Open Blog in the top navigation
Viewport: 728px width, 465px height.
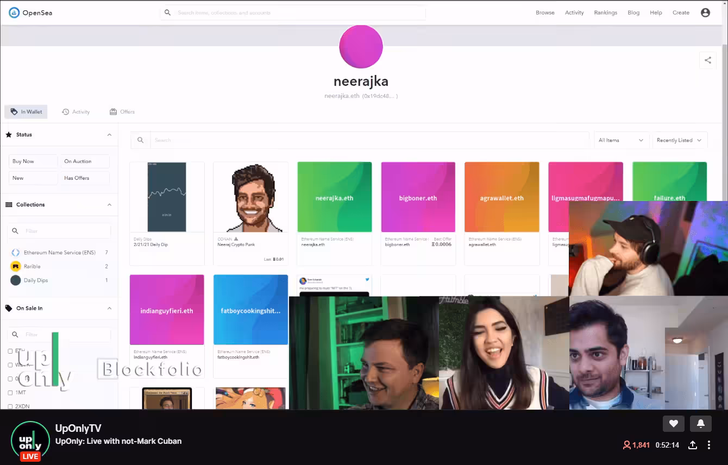point(633,12)
